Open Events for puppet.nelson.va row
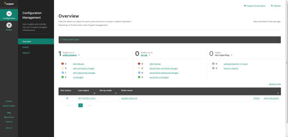This screenshot has width=288, height=137. (256, 98)
